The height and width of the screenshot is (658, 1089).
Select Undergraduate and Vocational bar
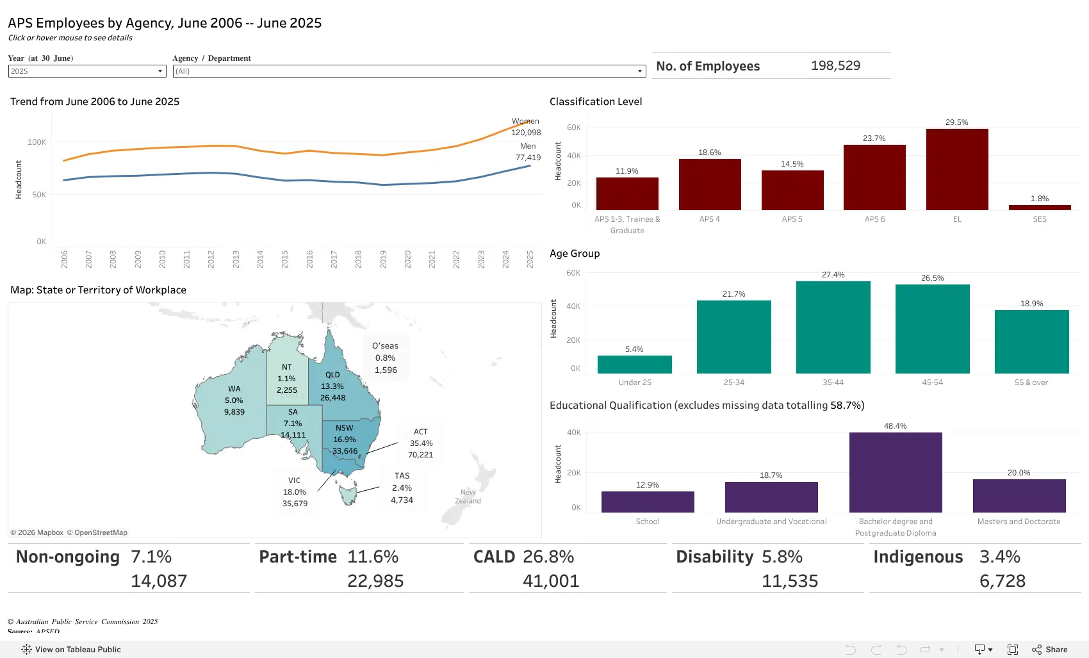pyautogui.click(x=771, y=497)
